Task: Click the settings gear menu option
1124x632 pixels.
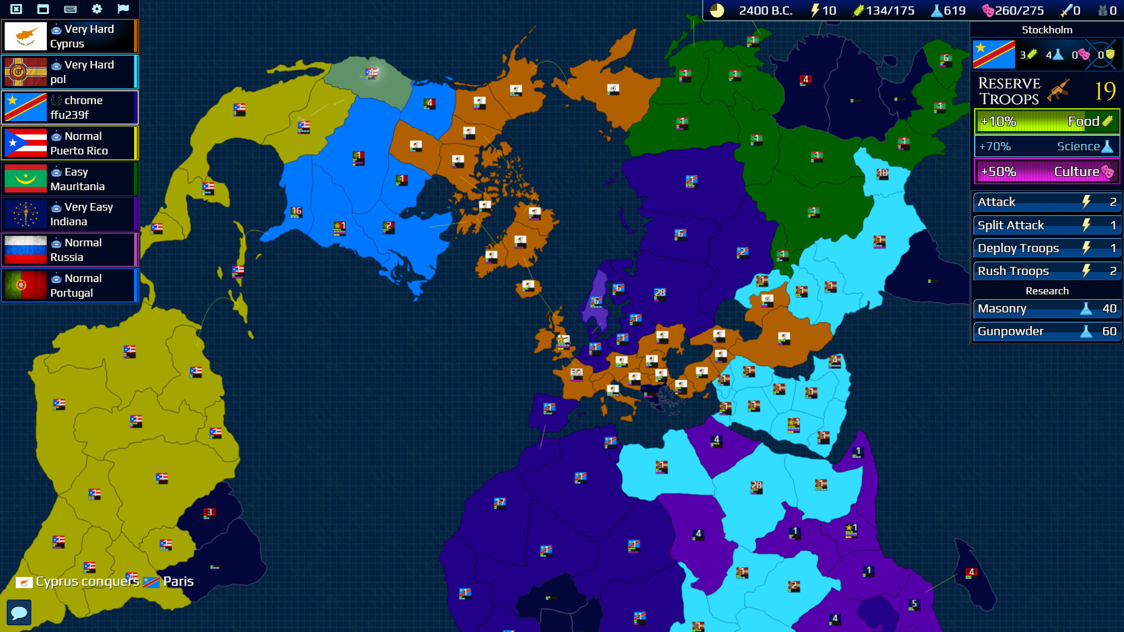Action: point(96,9)
